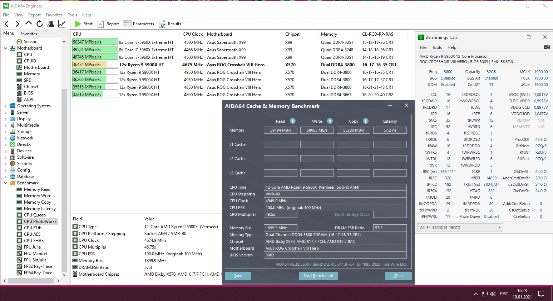Open the volume control in the system tray
The image size is (553, 301).
[493, 294]
